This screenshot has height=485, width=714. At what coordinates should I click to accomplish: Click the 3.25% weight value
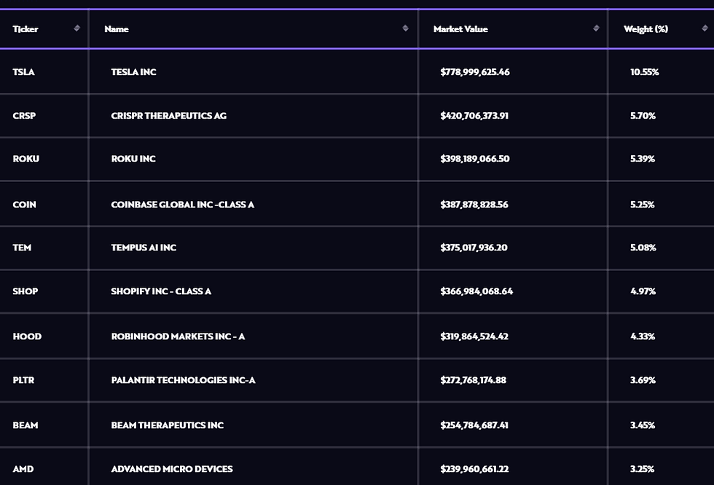[642, 469]
